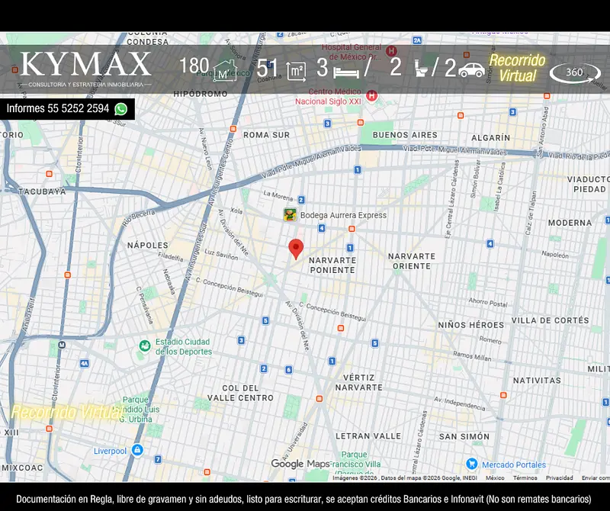Click the Informes 55 5252 2594 button

(67, 108)
